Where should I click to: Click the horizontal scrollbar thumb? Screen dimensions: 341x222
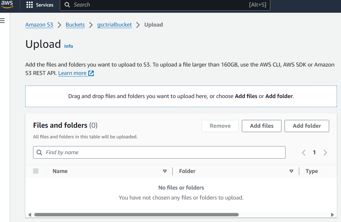137,215
